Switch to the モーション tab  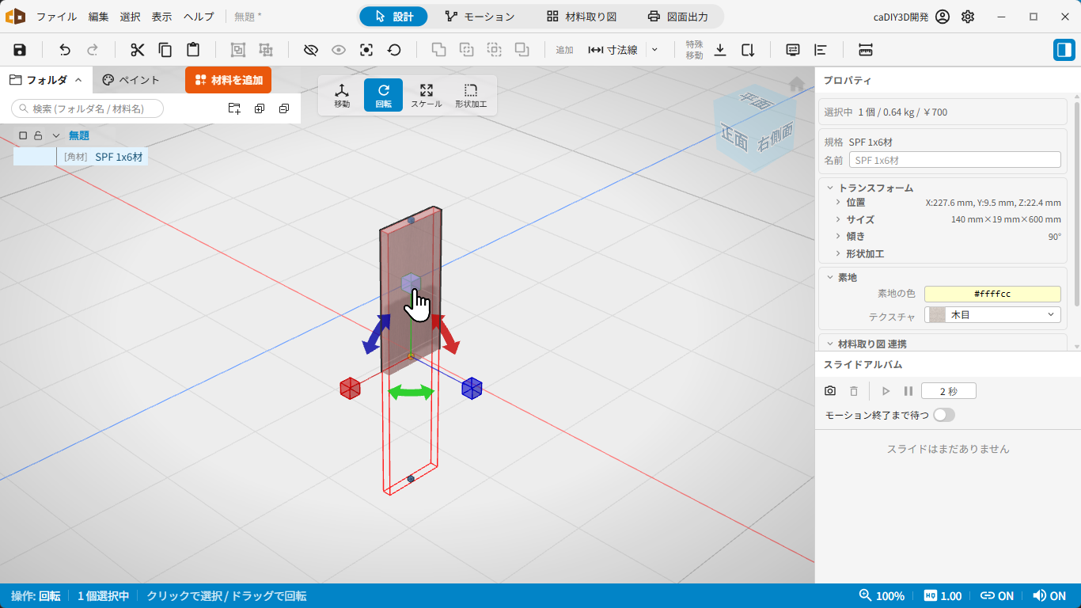(x=480, y=17)
